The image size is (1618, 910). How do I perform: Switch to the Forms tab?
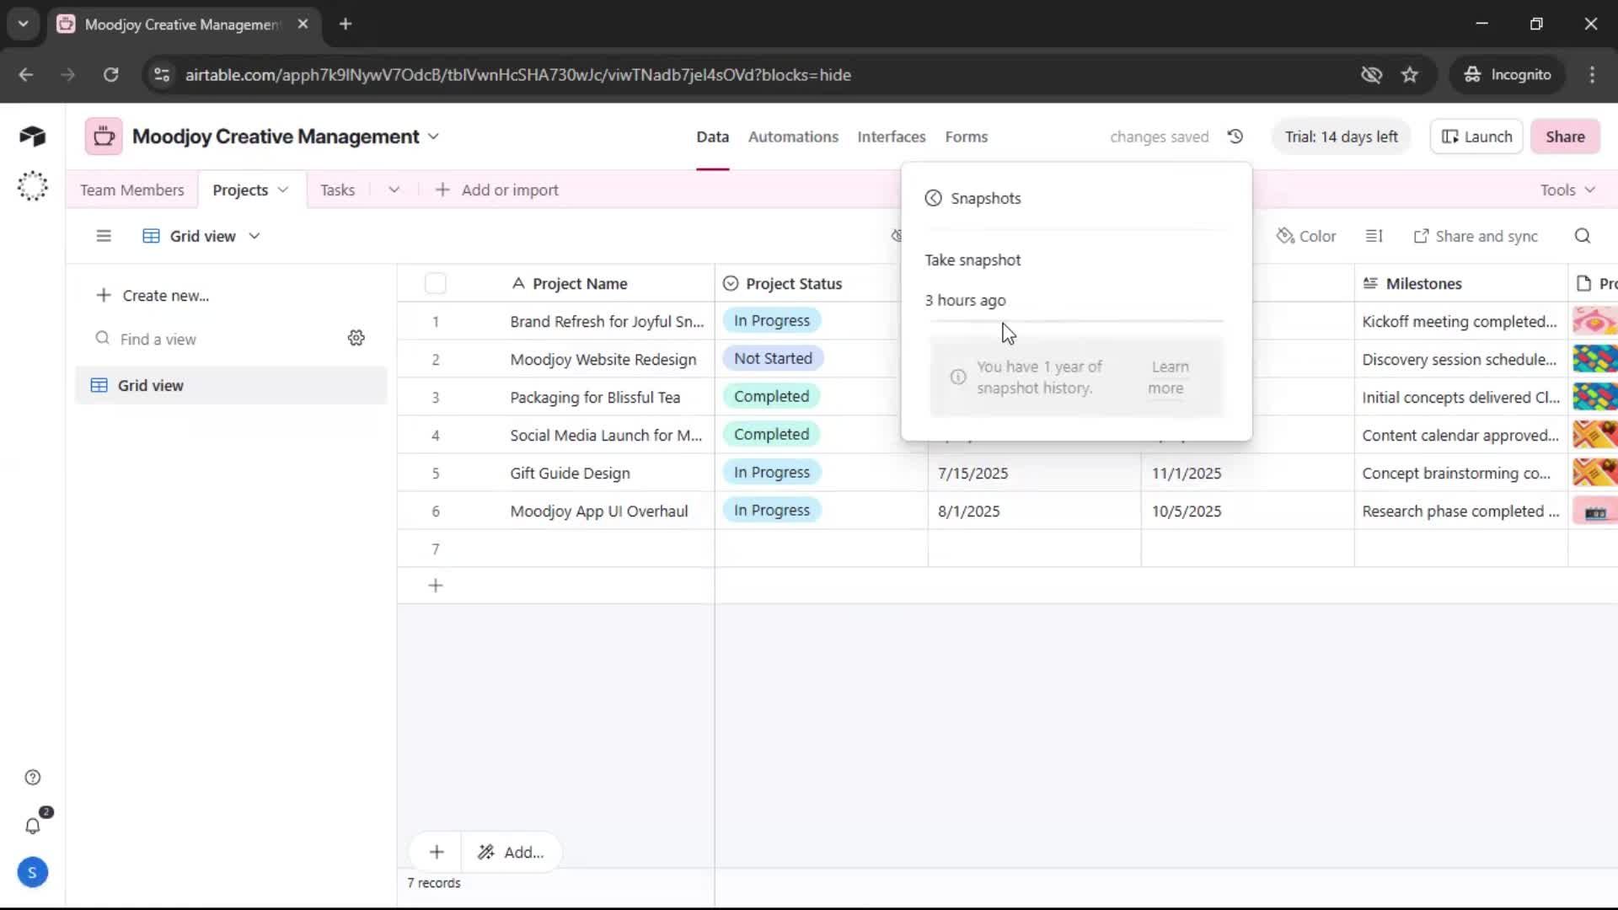(966, 136)
